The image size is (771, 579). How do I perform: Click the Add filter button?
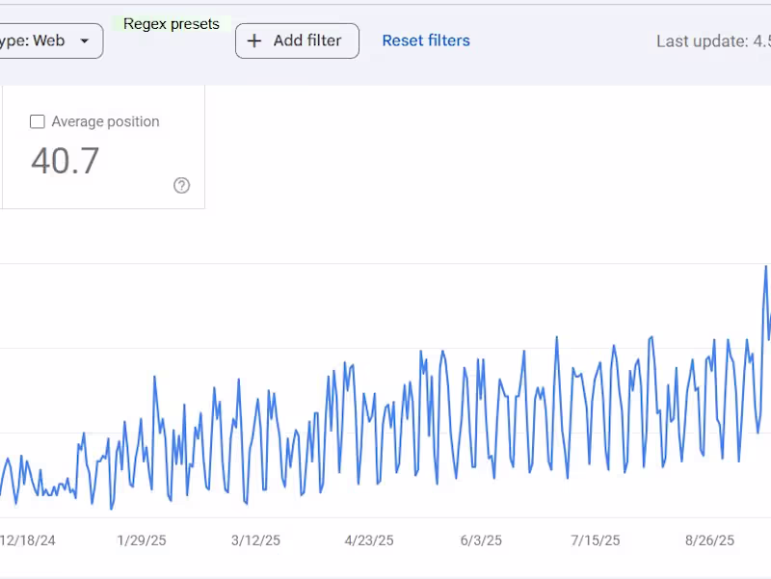pyautogui.click(x=297, y=40)
